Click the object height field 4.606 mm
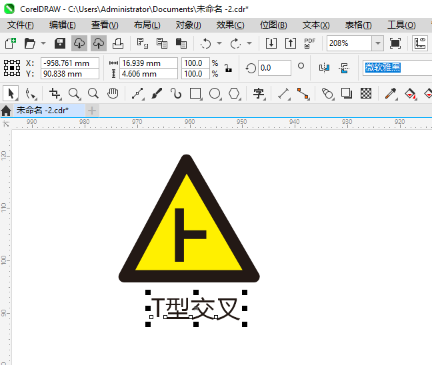This screenshot has height=365, width=432. [149, 74]
